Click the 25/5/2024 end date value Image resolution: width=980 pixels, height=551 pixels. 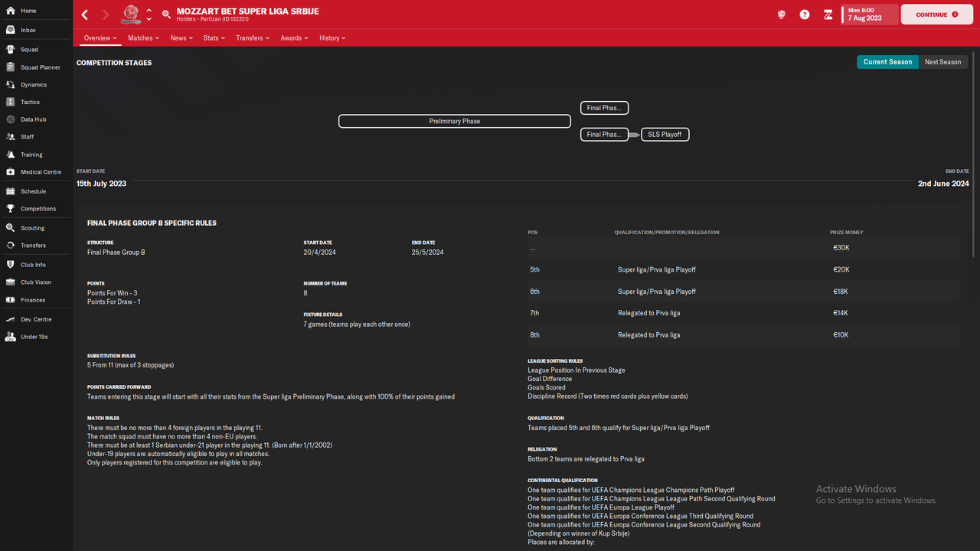tap(427, 252)
